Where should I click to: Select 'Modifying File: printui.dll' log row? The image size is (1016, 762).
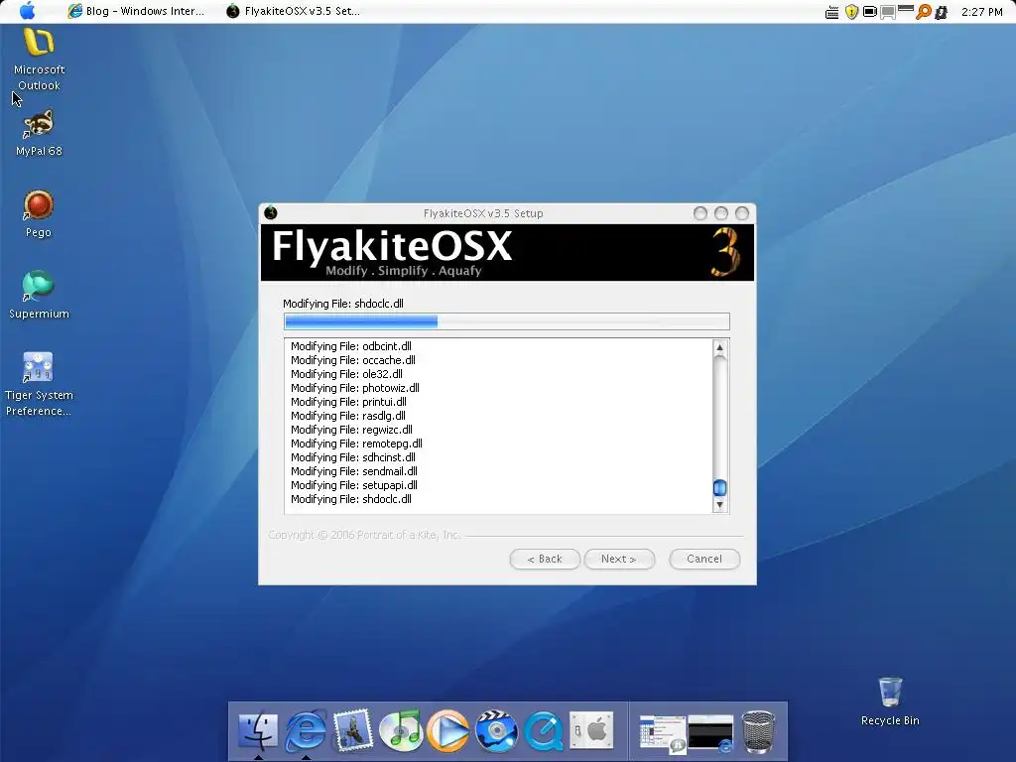pyautogui.click(x=348, y=402)
